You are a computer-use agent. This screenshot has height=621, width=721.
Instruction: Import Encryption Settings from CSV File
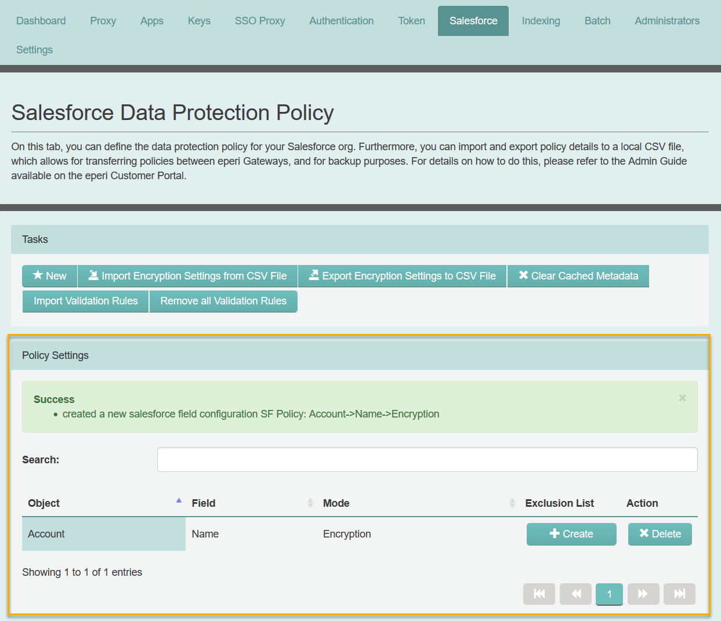pyautogui.click(x=187, y=276)
